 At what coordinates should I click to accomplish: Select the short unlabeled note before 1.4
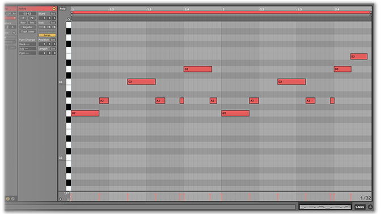pyautogui.click(x=182, y=101)
